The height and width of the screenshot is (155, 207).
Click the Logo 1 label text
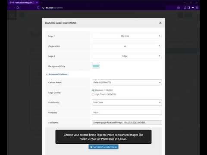pyautogui.click(x=51, y=36)
